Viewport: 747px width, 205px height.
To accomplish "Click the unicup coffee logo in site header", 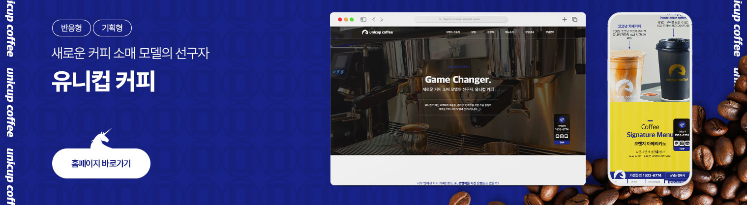I will point(377,32).
